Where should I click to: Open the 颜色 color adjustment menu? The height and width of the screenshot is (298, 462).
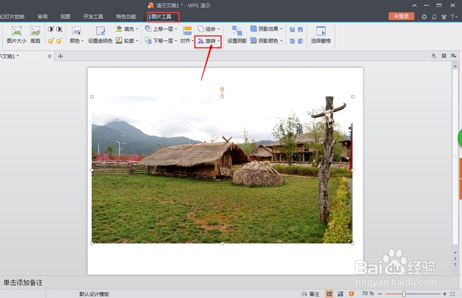point(77,35)
